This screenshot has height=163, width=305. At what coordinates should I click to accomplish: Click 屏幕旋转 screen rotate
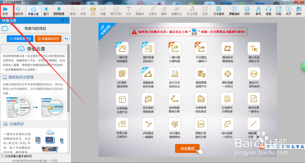pos(234,11)
